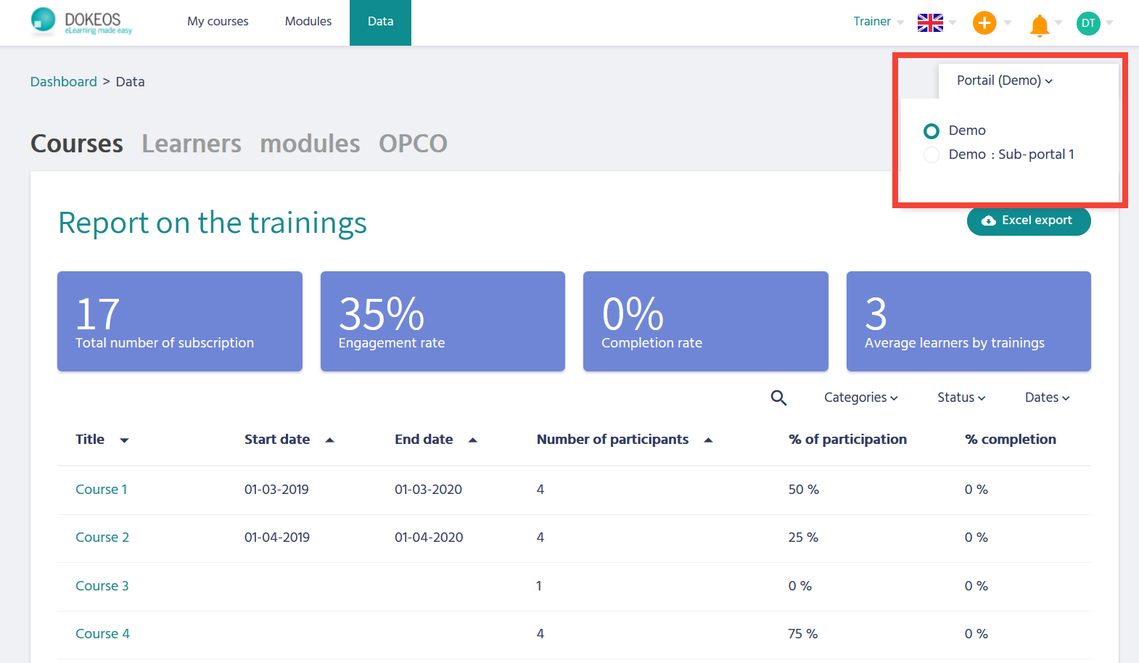Open the notifications bell icon
The height and width of the screenshot is (663, 1139).
(x=1039, y=25)
